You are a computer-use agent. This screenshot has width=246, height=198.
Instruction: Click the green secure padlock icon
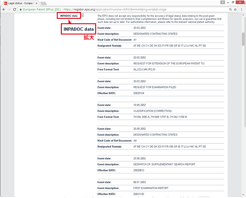[x=21, y=9]
